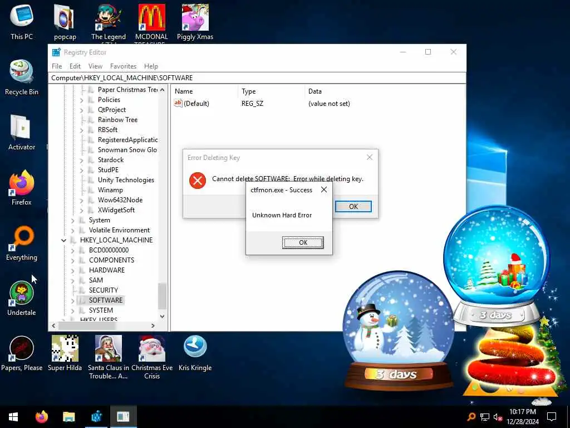Open the Favorites menu
Viewport: 570px width, 428px height.
click(123, 66)
